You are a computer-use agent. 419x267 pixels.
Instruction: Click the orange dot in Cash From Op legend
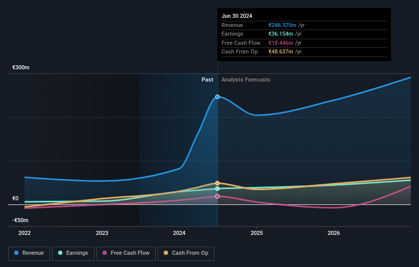point(166,253)
